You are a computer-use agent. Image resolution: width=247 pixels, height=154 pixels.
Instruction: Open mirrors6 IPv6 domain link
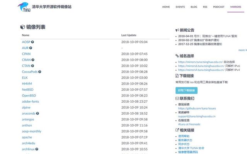click(x=201, y=66)
